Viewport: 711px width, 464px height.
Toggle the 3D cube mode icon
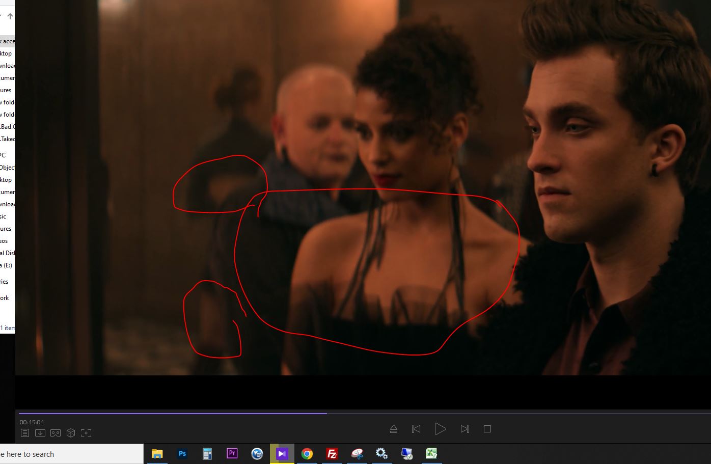point(71,433)
